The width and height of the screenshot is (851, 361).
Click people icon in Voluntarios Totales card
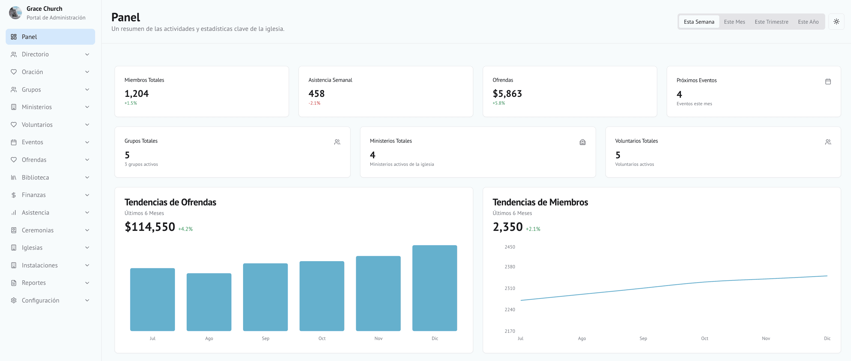click(828, 142)
